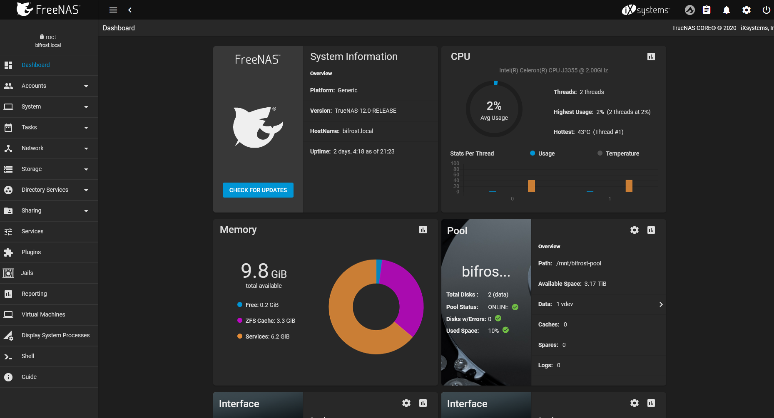This screenshot has width=774, height=418.
Task: Click the Used Space 10% check icon
Action: point(505,330)
